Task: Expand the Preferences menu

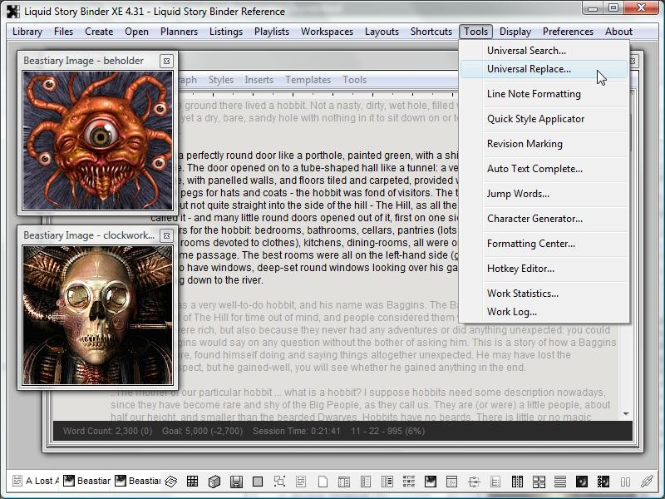Action: coord(568,32)
